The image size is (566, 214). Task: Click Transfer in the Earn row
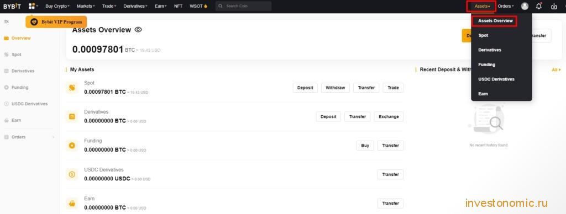tap(391, 203)
